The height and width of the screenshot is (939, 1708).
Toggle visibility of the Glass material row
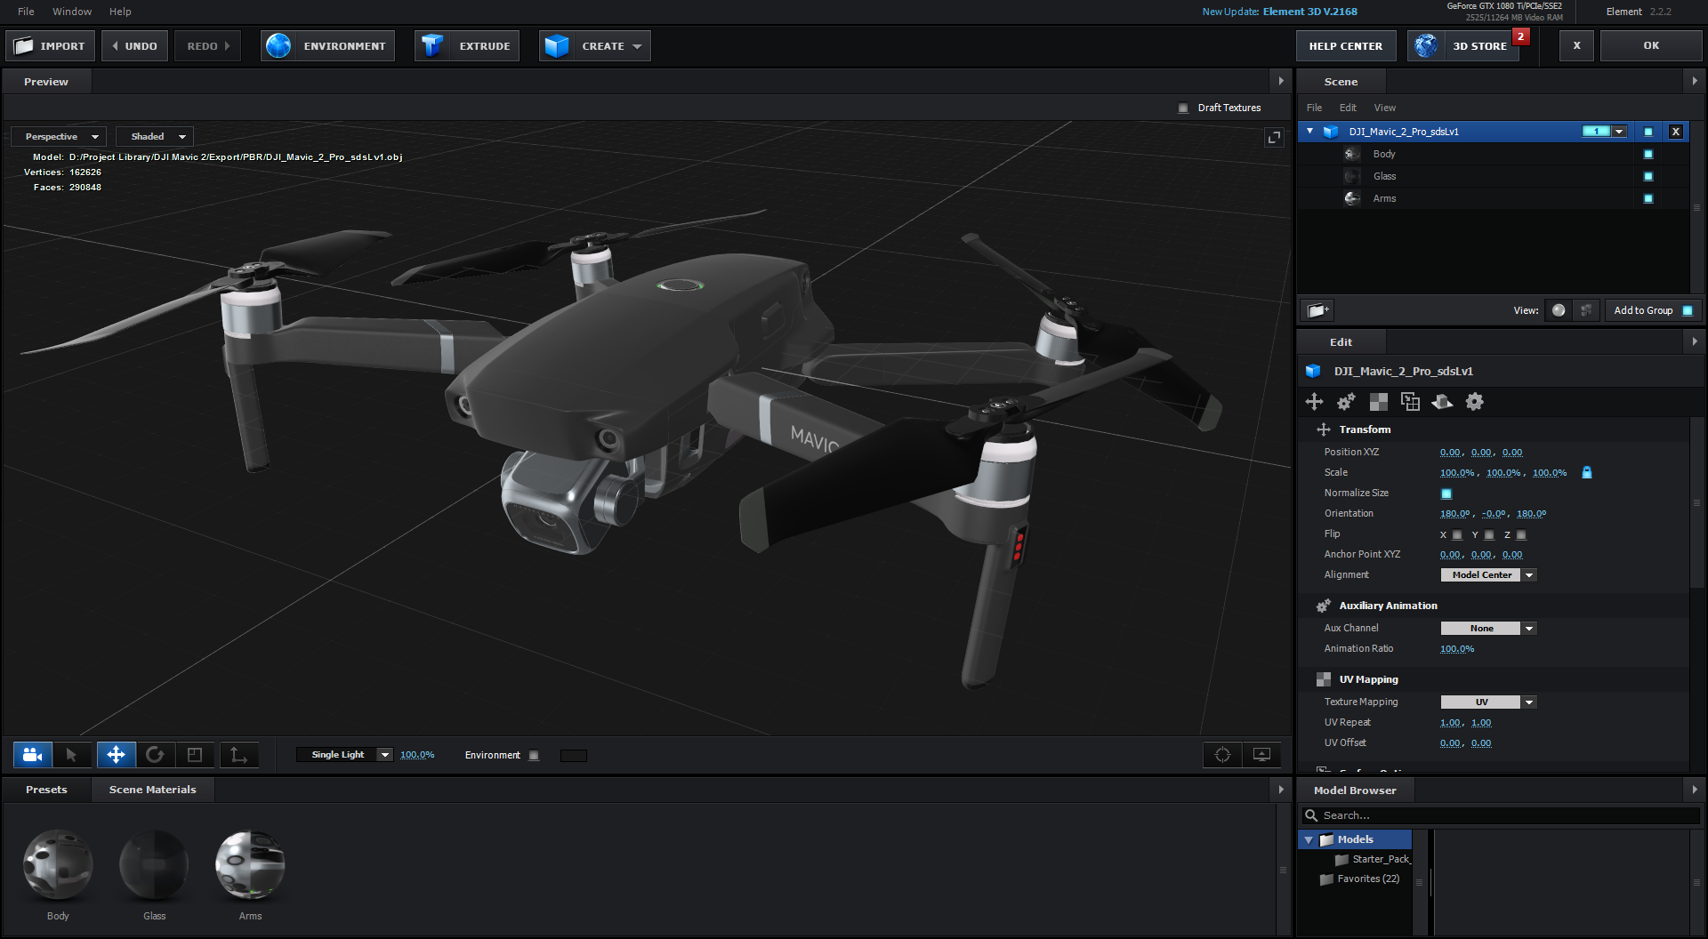tap(1648, 176)
